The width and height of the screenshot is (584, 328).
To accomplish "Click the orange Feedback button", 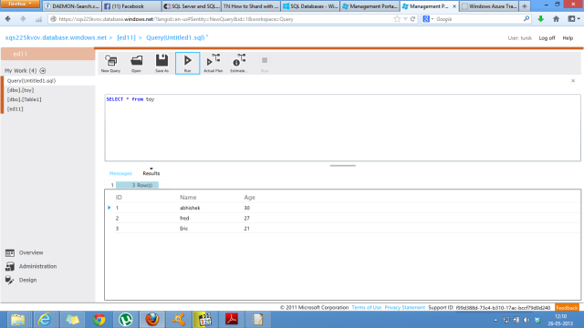I will 567,308.
